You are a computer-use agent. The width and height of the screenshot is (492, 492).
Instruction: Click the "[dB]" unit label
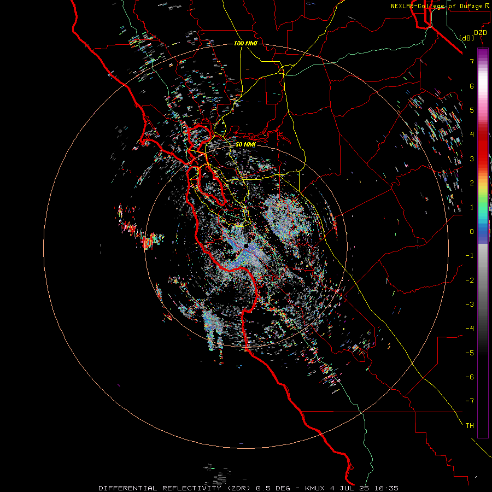click(466, 38)
